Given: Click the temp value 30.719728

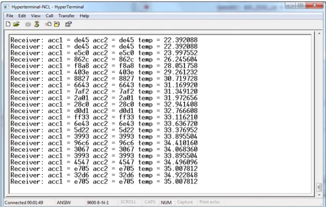Looking at the screenshot, I should [x=180, y=78].
